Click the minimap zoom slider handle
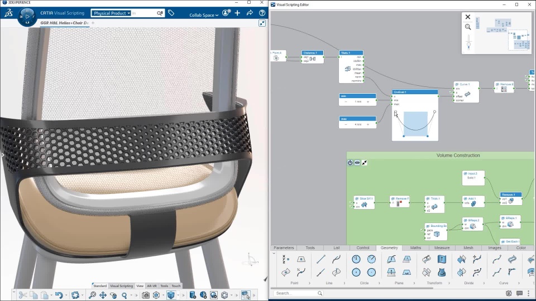Screen dimensions: 536x301 tap(468, 44)
